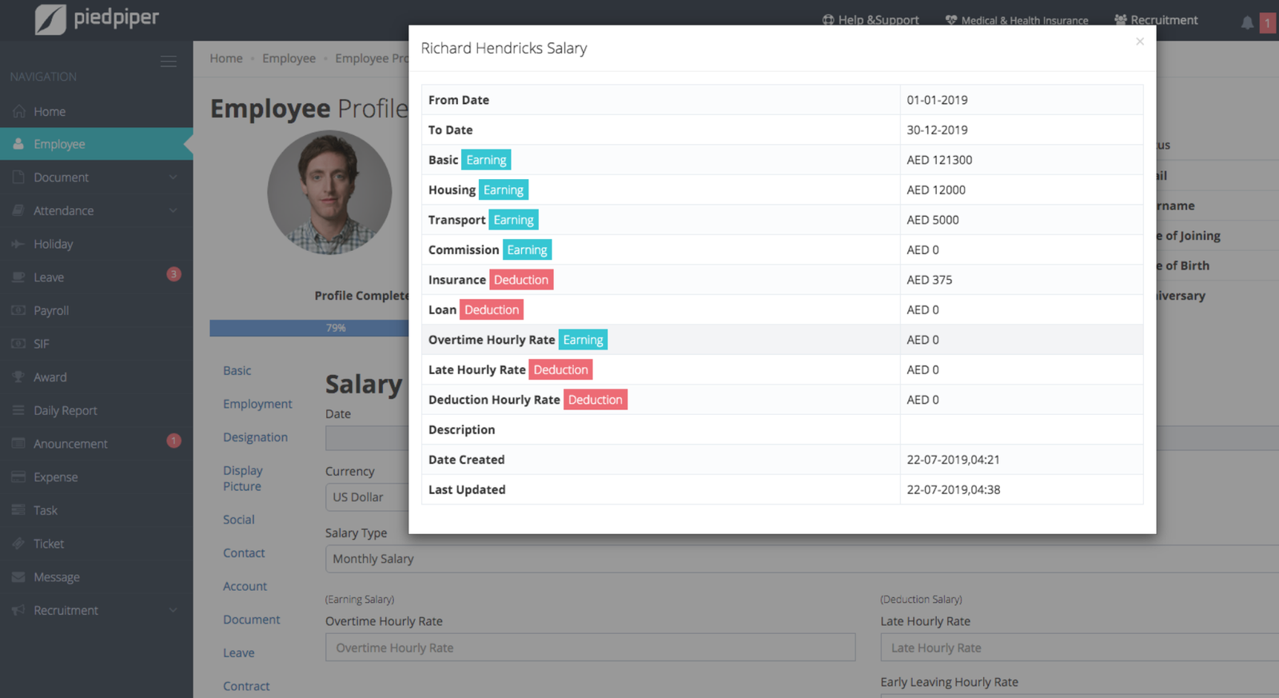Open the Salary Type dropdown
1279x698 pixels.
tap(799, 559)
